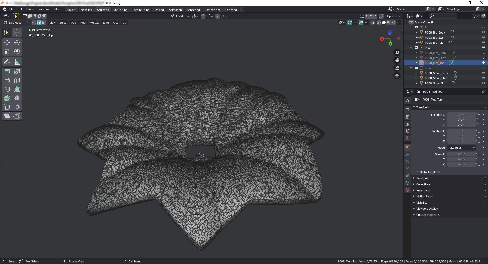Open the Material properties tab
The width and height of the screenshot is (488, 264).
407,190
